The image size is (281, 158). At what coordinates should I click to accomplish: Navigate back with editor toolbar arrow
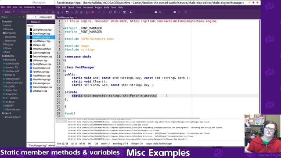[x=99, y=12]
